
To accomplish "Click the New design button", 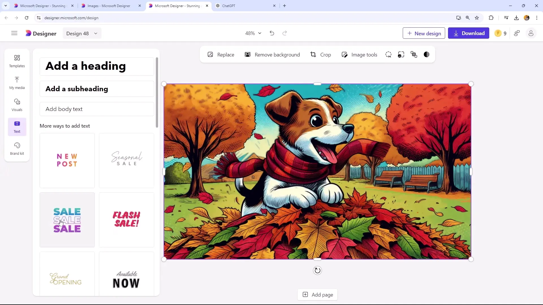I will 425,33.
